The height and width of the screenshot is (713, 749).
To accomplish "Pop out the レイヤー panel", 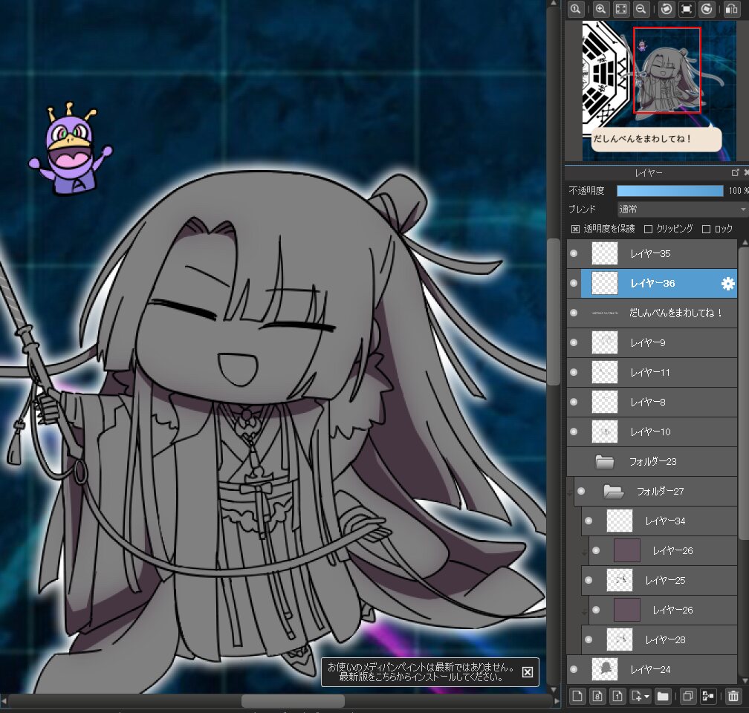I will 735,172.
